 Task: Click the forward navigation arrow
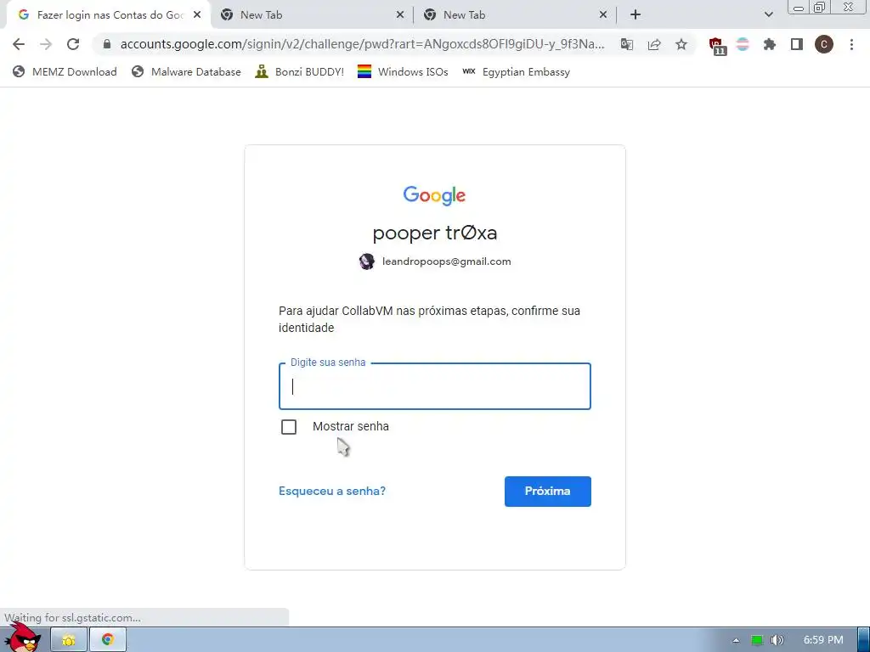pos(46,44)
